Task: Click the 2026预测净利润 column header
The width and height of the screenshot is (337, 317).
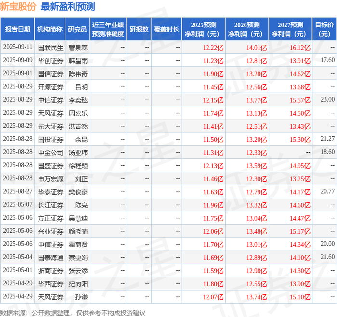Action: [247, 29]
